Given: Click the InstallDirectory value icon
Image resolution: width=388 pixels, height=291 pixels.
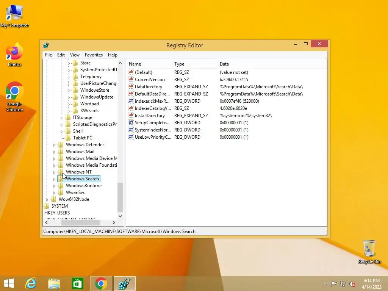Looking at the screenshot, I should click(x=131, y=115).
